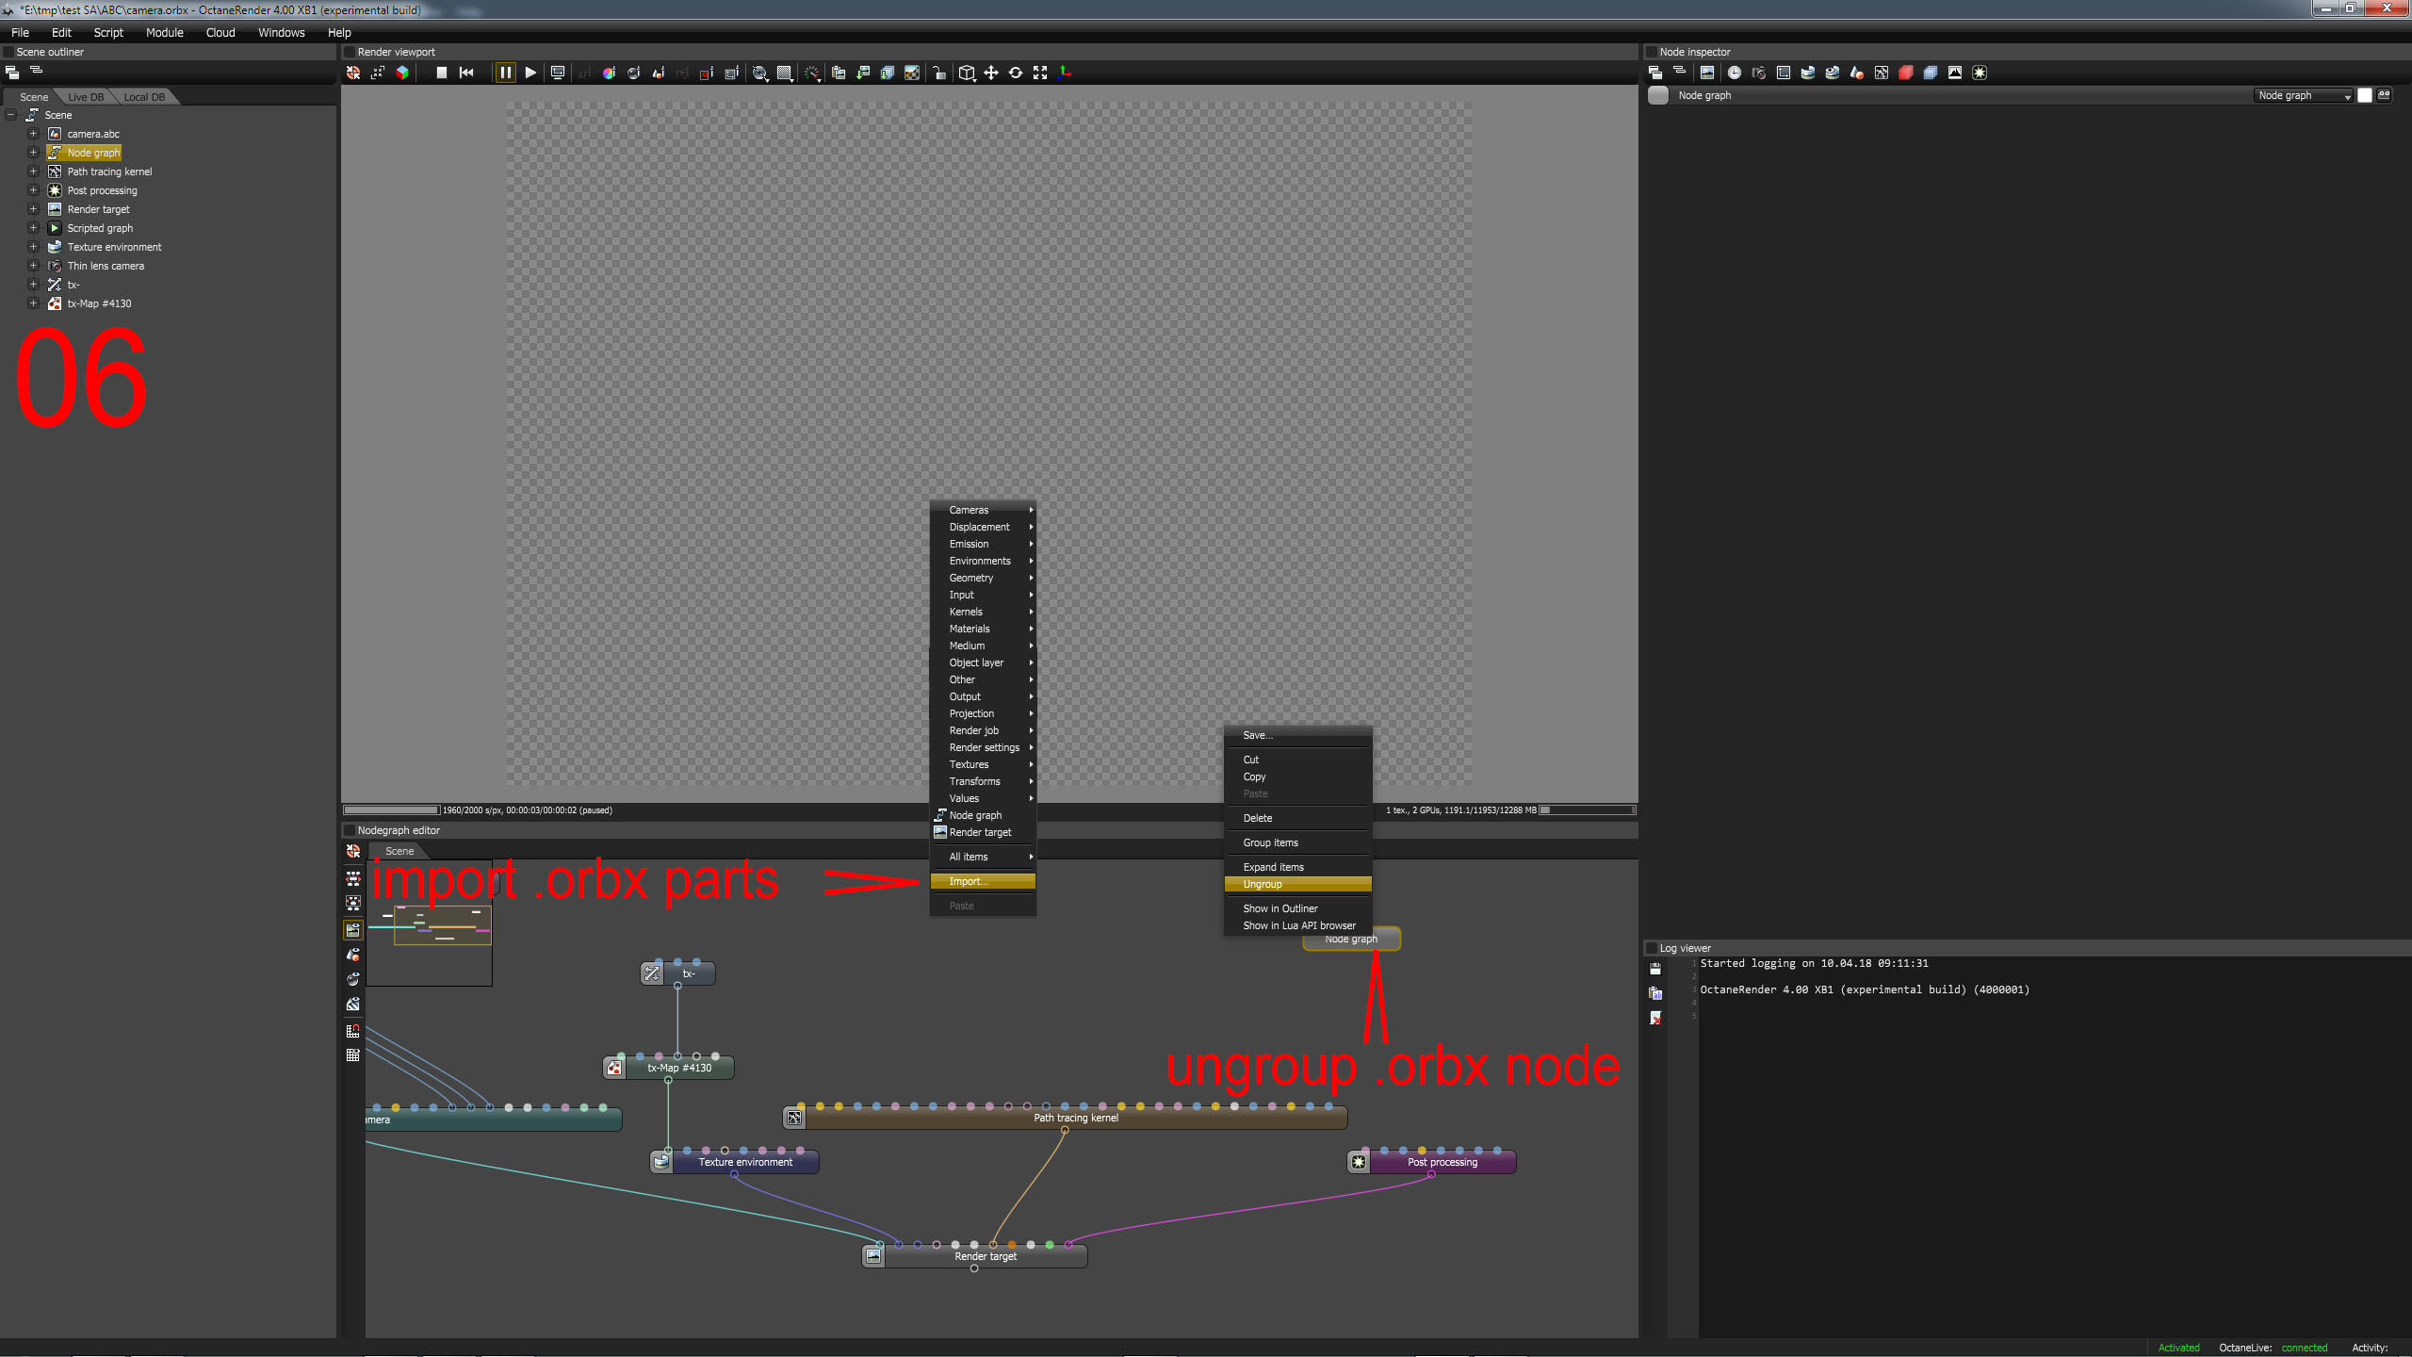
Task: Switch to the Live DB tab
Action: click(86, 97)
